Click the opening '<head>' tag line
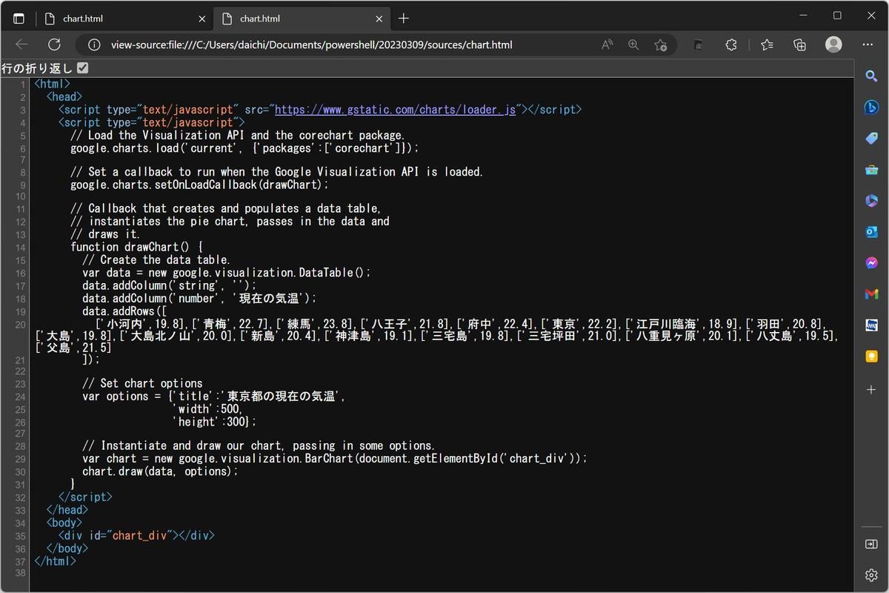The width and height of the screenshot is (889, 593). 64,96
